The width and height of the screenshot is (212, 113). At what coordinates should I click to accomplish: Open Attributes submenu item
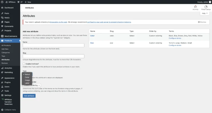[6, 60]
